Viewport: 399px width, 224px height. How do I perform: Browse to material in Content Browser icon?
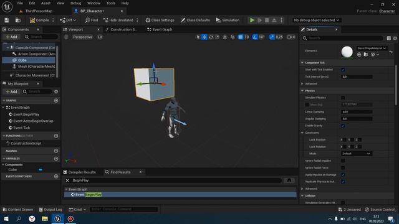click(x=366, y=55)
